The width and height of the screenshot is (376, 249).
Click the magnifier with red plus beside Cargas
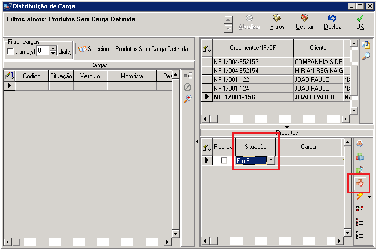coord(188,98)
